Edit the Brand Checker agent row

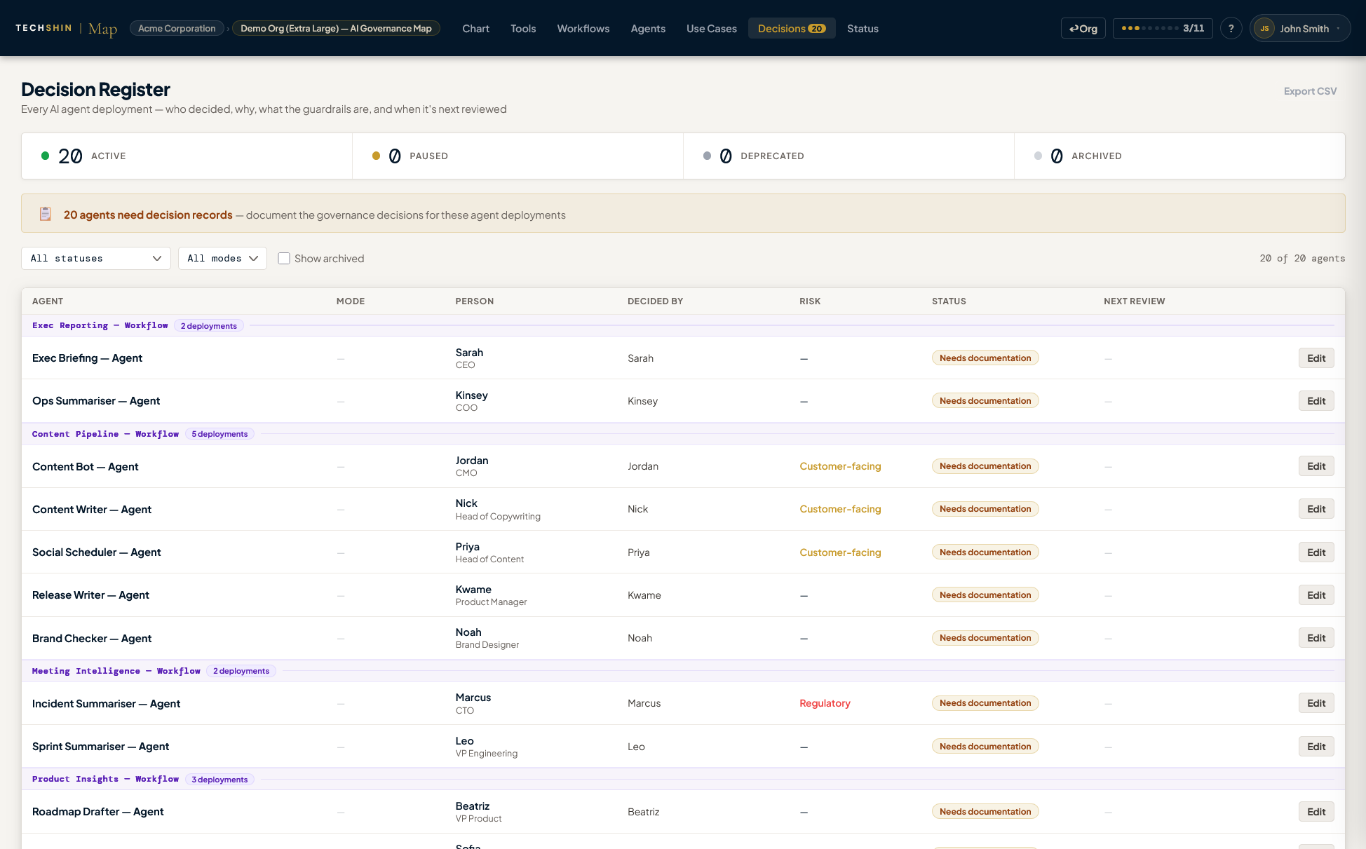(1316, 638)
